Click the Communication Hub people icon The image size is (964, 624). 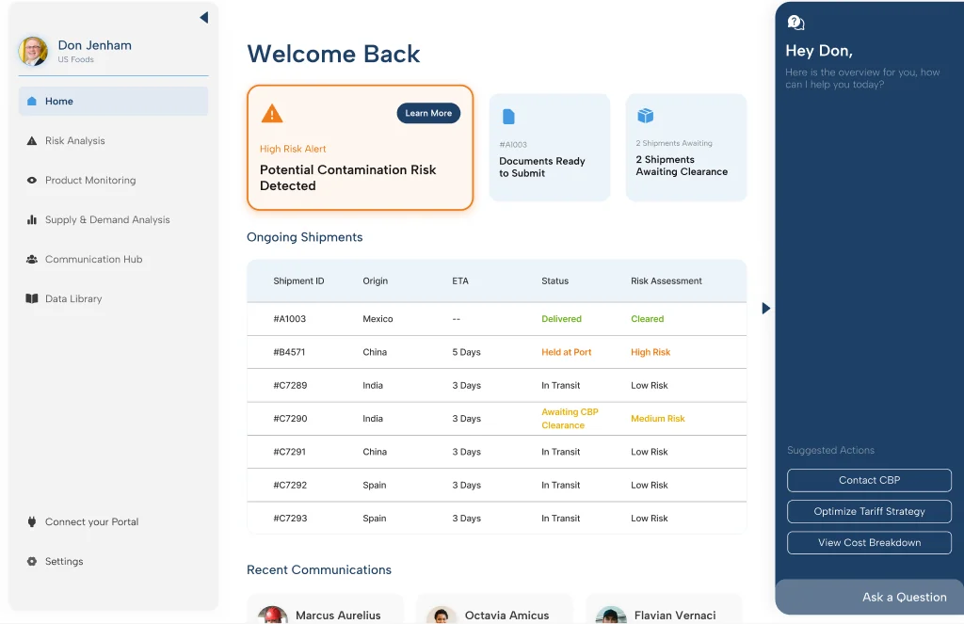click(32, 260)
